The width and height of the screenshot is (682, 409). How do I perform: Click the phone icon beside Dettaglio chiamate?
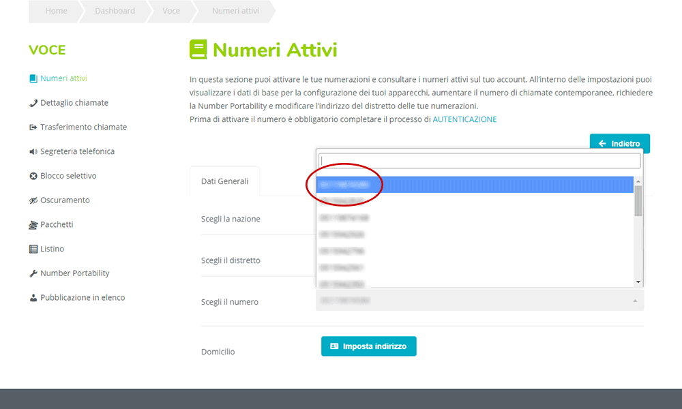[x=33, y=103]
